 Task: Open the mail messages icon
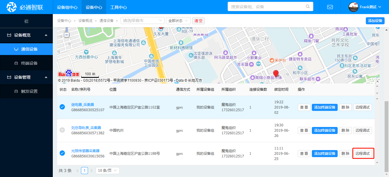(x=330, y=7)
